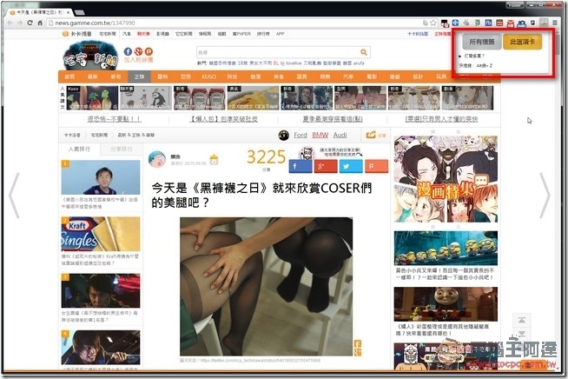Image resolution: width=568 pixels, height=379 pixels.
Task: Click the small Facebook icon beside the article image
Action: click(358, 344)
